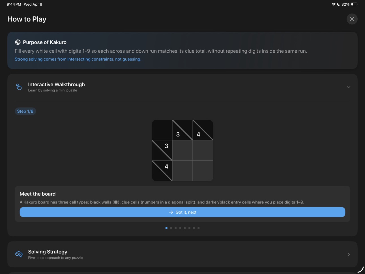Click Five-step approach to any puzzle subtitle
Viewport: 365px width, 274px height.
tap(55, 258)
